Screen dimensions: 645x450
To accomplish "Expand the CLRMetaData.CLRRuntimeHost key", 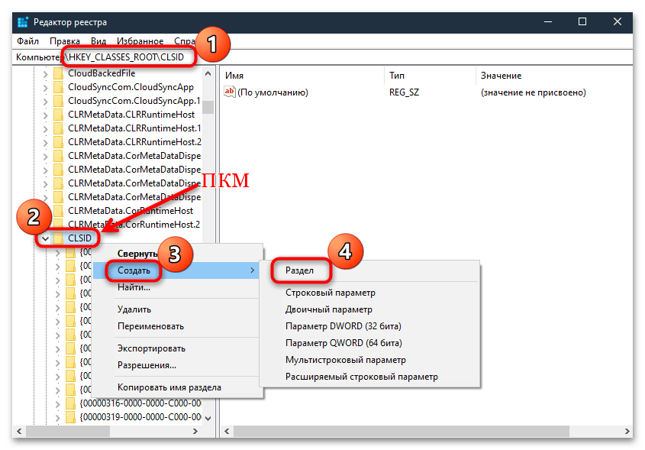I will pos(45,115).
